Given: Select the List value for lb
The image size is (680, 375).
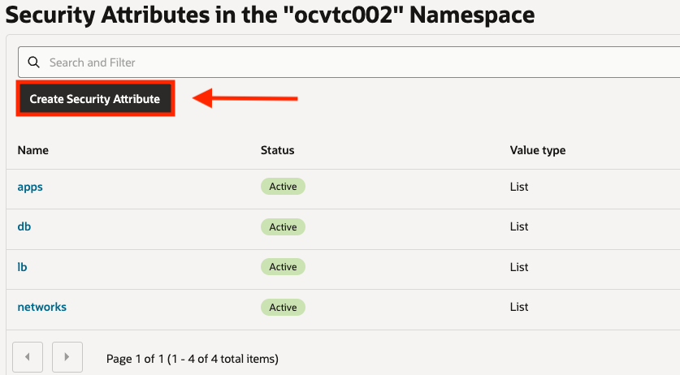Looking at the screenshot, I should tap(519, 267).
